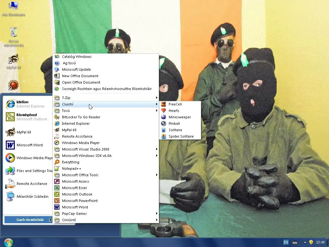This screenshot has height=247, width=329.
Task: Open Microsoft Word in start menu left pane
Action: point(28,145)
